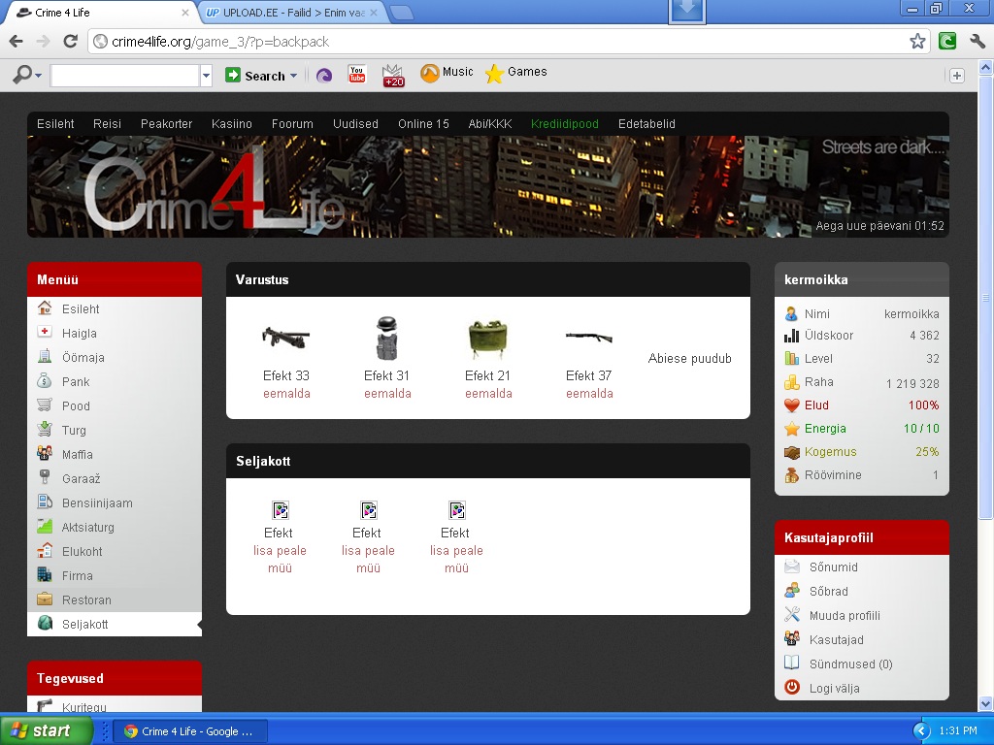Click the Restoran briefcase icon

[45, 599]
